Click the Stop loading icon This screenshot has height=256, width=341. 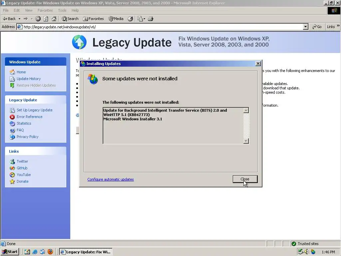point(38,19)
